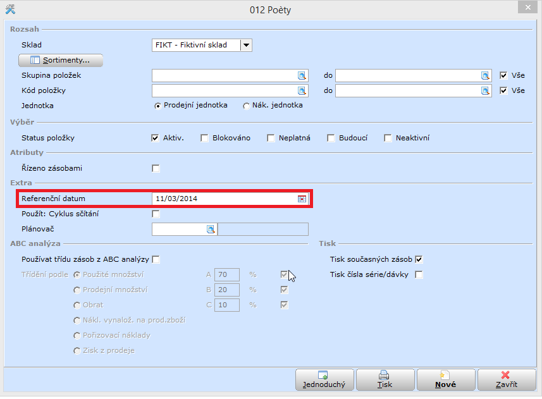
Task: Click the Sortimenty button
Action: (61, 60)
